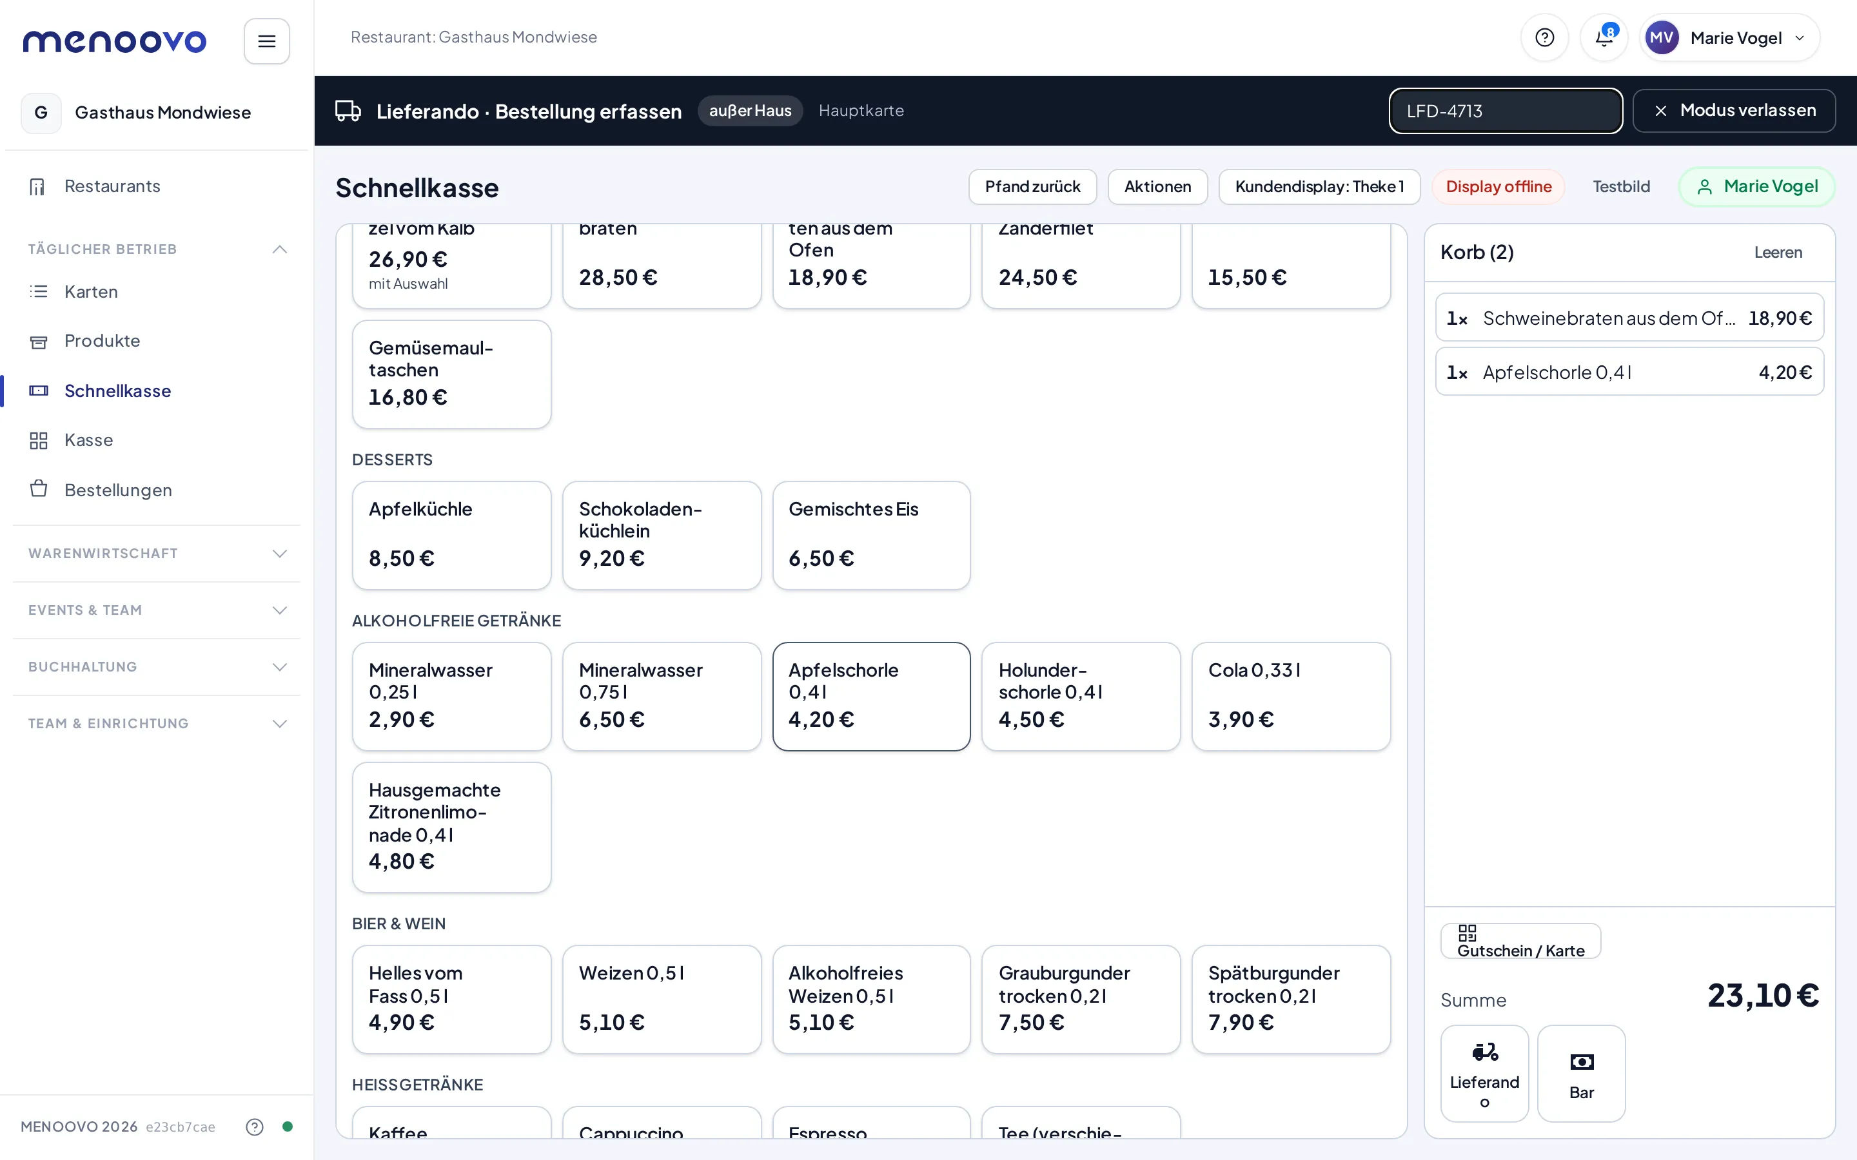The height and width of the screenshot is (1160, 1857).
Task: Open Gutschein / Karte QR option
Action: tap(1521, 942)
